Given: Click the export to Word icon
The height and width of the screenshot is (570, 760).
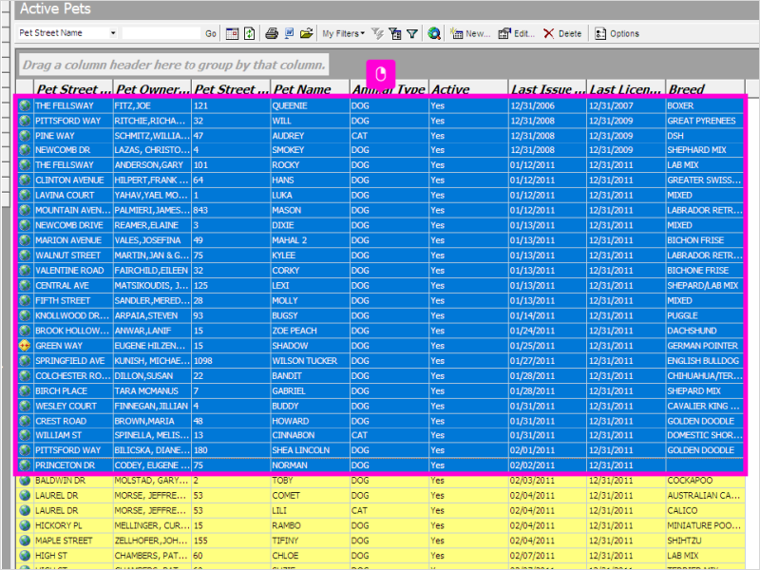Looking at the screenshot, I should (x=289, y=33).
